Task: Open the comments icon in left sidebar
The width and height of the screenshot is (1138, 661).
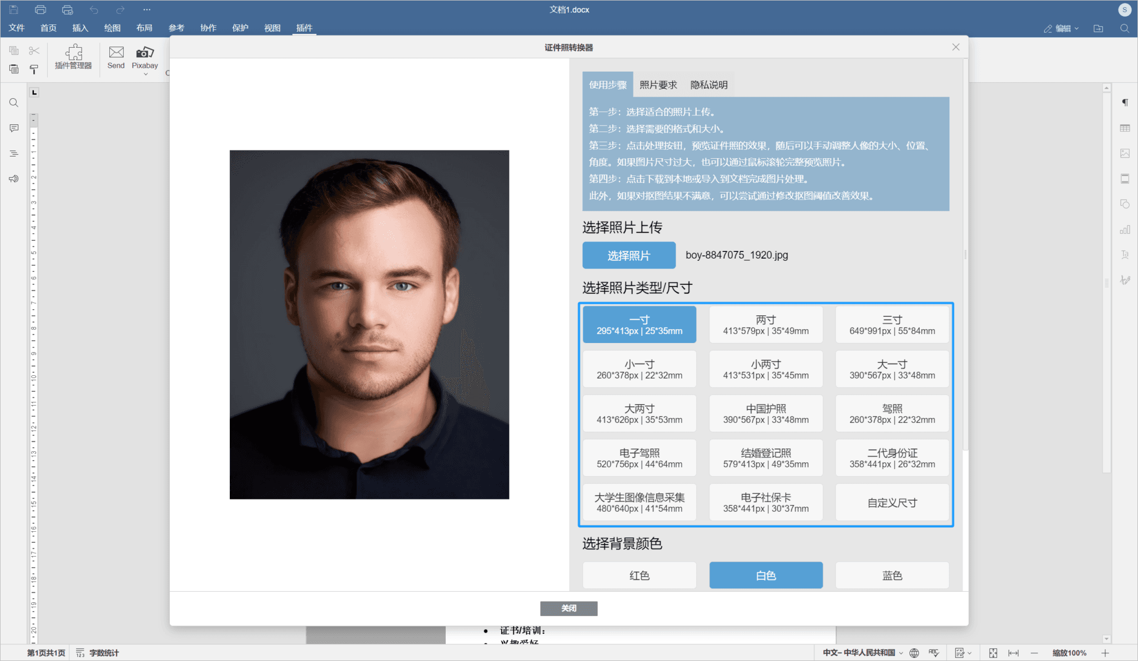Action: pyautogui.click(x=13, y=128)
